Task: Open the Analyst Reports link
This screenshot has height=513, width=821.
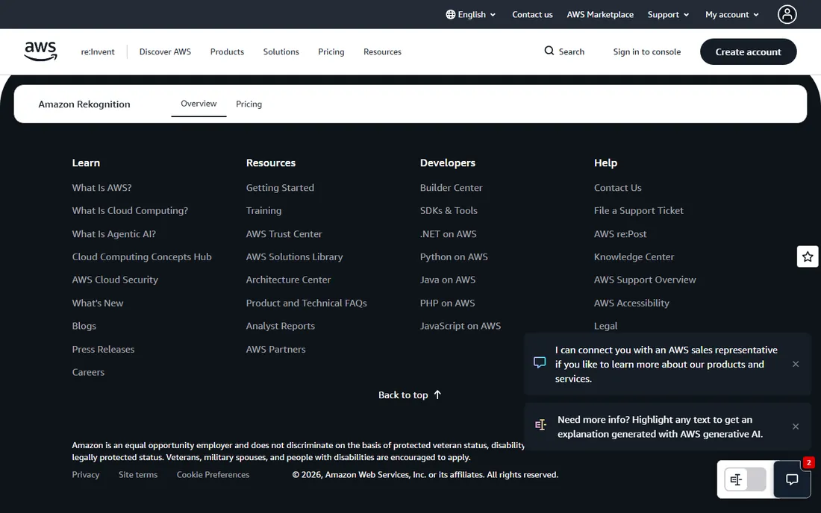Action: 280,326
